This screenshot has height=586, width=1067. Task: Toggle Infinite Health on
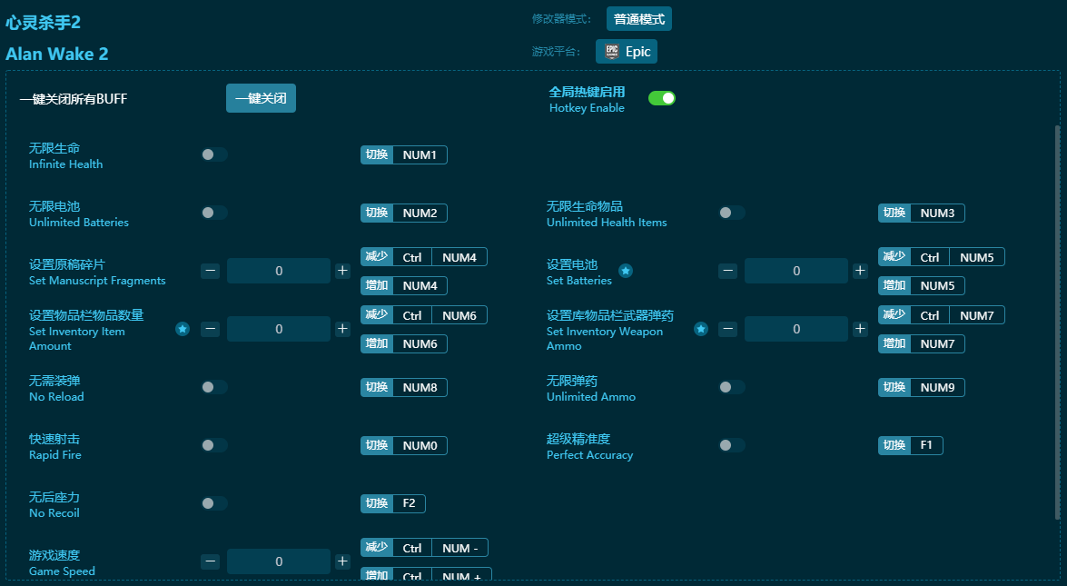click(214, 154)
